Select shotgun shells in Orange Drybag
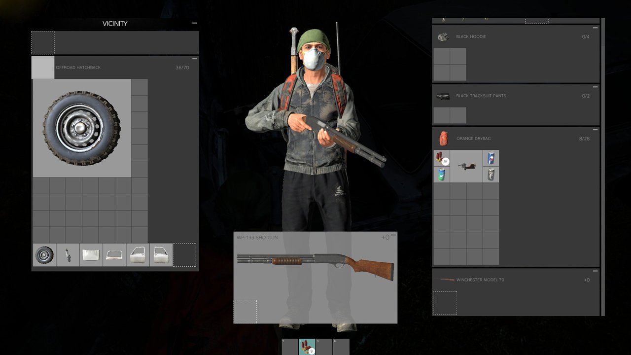Image resolution: width=631 pixels, height=355 pixels. point(442,158)
